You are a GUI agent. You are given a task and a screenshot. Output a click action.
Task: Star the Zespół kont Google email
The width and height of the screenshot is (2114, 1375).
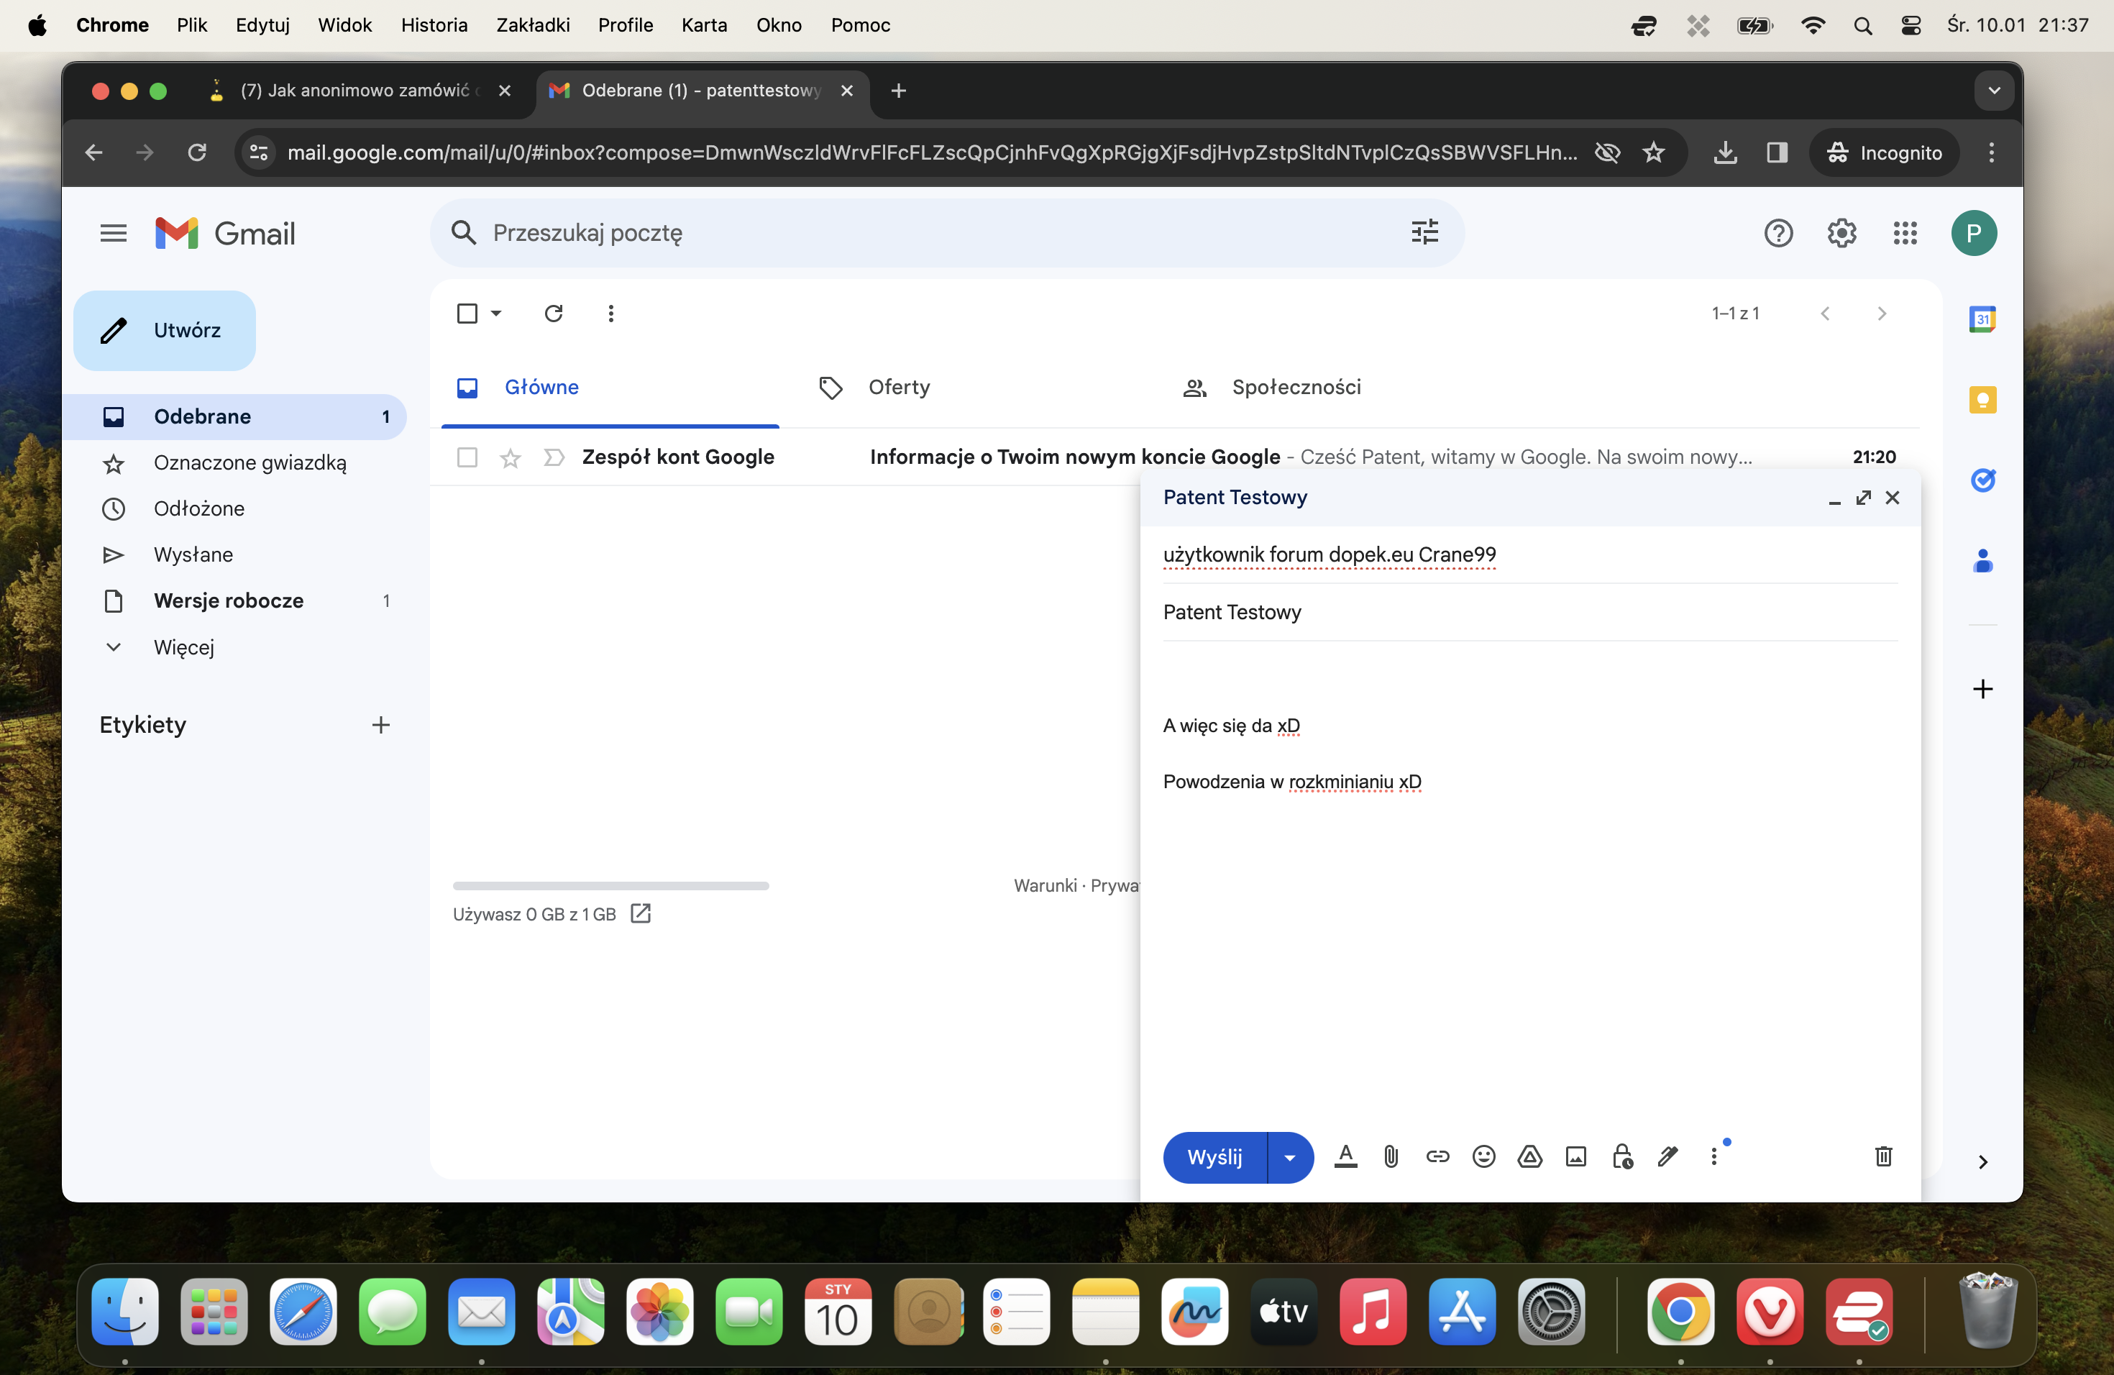(510, 457)
